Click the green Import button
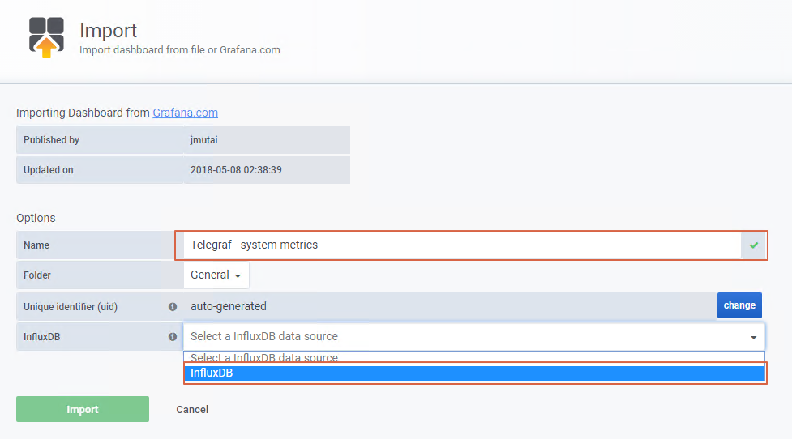The height and width of the screenshot is (439, 792). coord(83,409)
